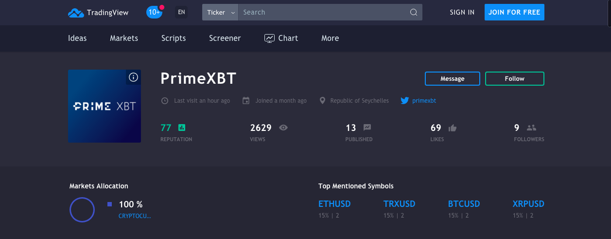The height and width of the screenshot is (239, 611).
Task: Open the Markets menu item
Action: [124, 38]
